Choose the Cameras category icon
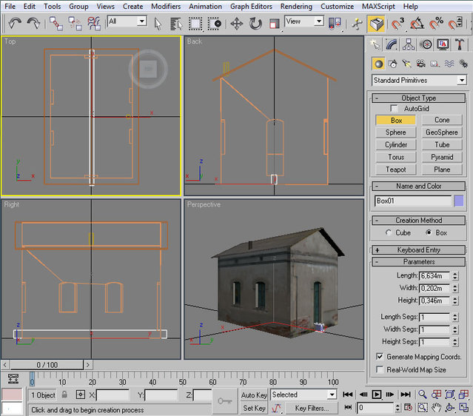The height and width of the screenshot is (416, 473). 420,64
